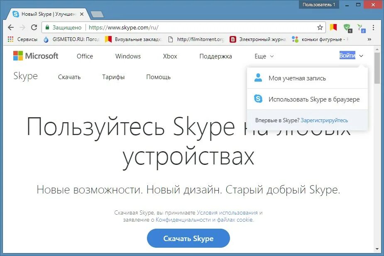This screenshot has width=384, height=256.
Task: Open the Визуальные закладки bookmark
Action: coord(133,39)
